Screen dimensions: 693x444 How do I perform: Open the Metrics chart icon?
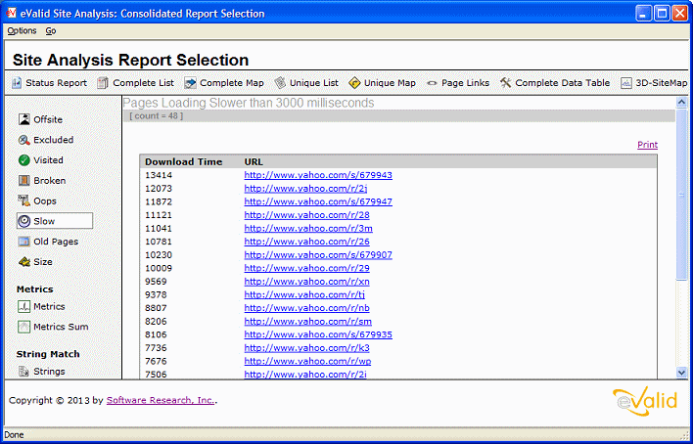pyautogui.click(x=24, y=307)
